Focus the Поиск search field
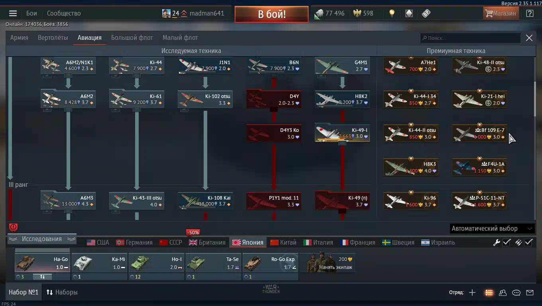Image resolution: width=542 pixels, height=306 pixels. tap(470, 38)
